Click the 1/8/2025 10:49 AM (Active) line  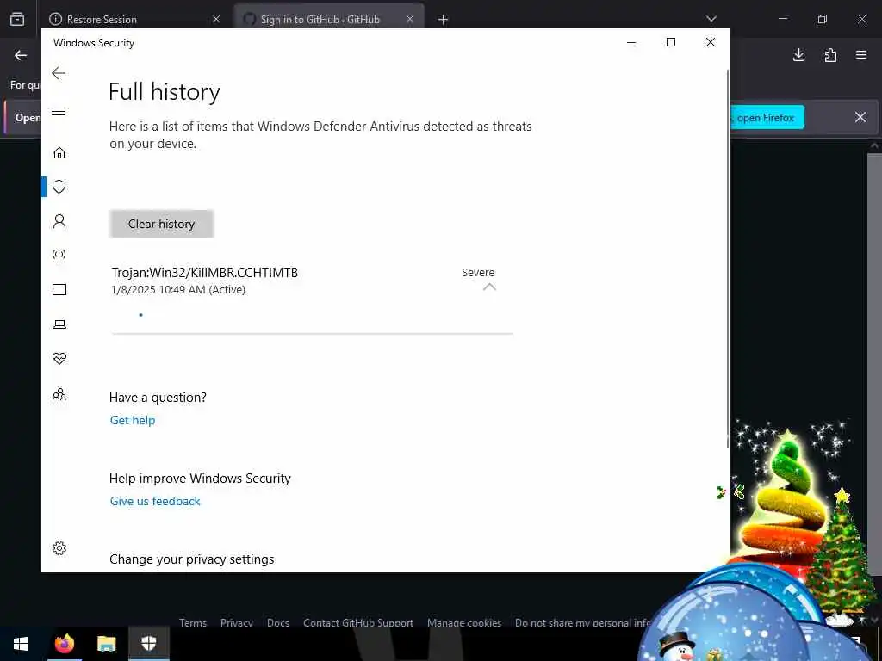[178, 290]
